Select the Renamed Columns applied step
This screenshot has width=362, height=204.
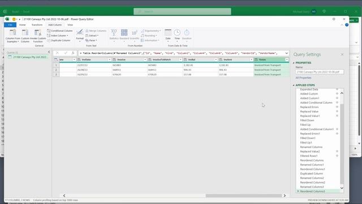(311, 147)
